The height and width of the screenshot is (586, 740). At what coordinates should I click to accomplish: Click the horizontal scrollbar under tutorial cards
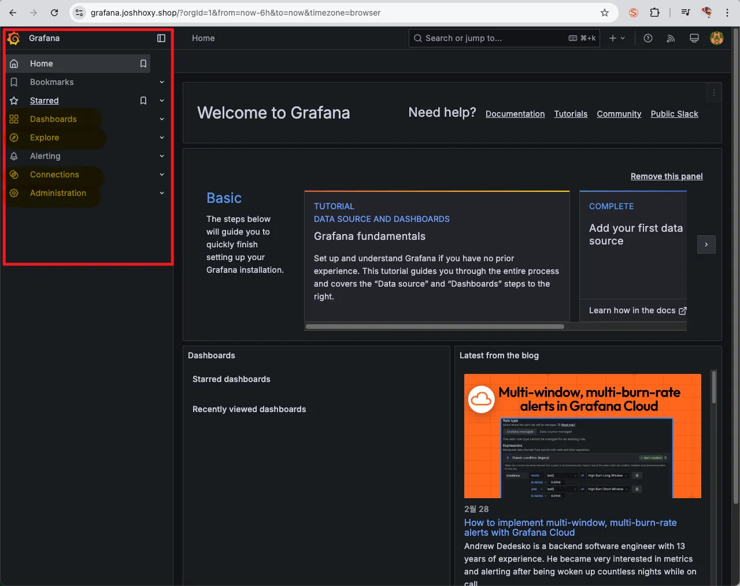[435, 327]
